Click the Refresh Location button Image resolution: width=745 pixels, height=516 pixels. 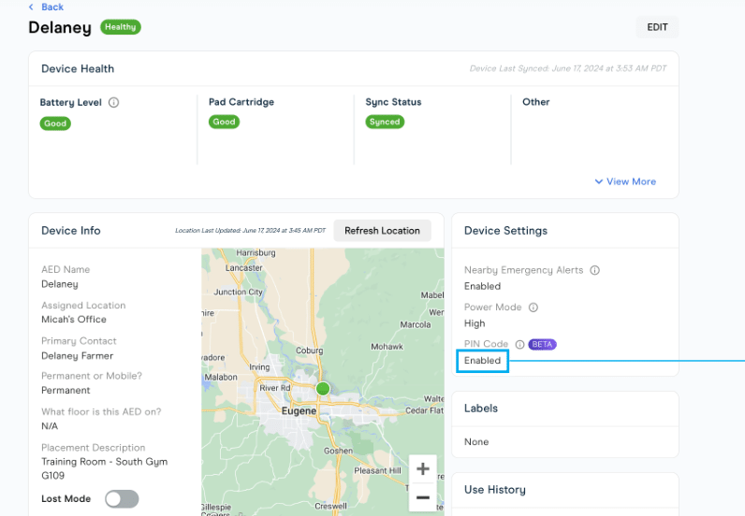tap(382, 231)
